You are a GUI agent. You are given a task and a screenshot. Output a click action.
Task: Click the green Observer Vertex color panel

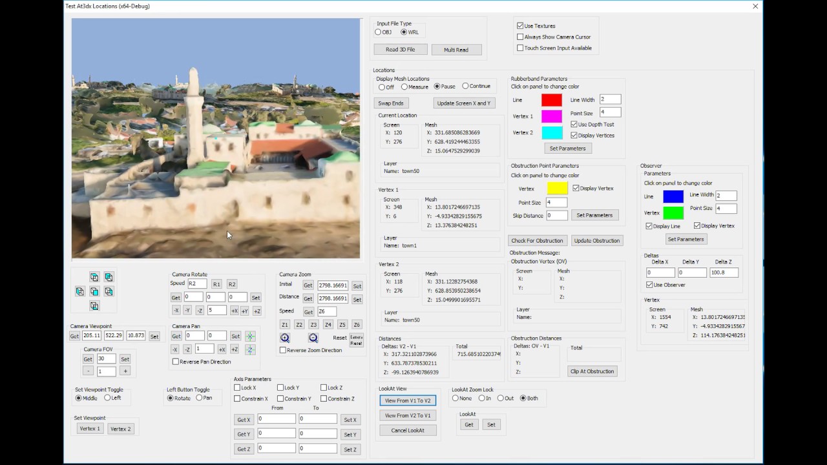(x=673, y=212)
